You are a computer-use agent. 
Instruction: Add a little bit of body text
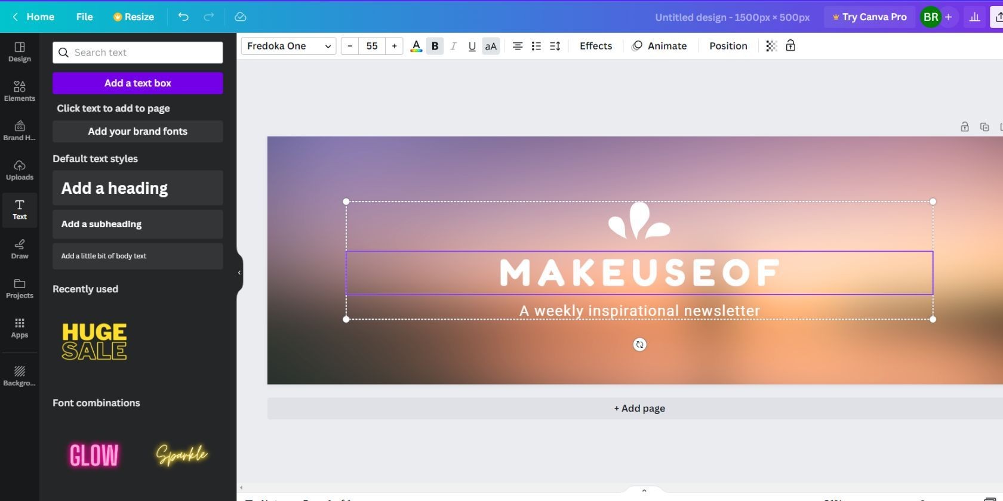(138, 256)
